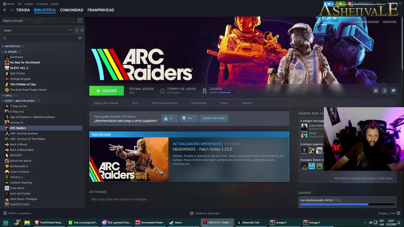Click the LOGROS achievements progress bar
This screenshot has width=404, height=227.
tap(227, 93)
